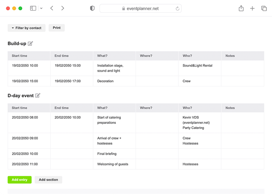Show tab overview icon
This screenshot has height=195, width=272.
pyautogui.click(x=264, y=8)
